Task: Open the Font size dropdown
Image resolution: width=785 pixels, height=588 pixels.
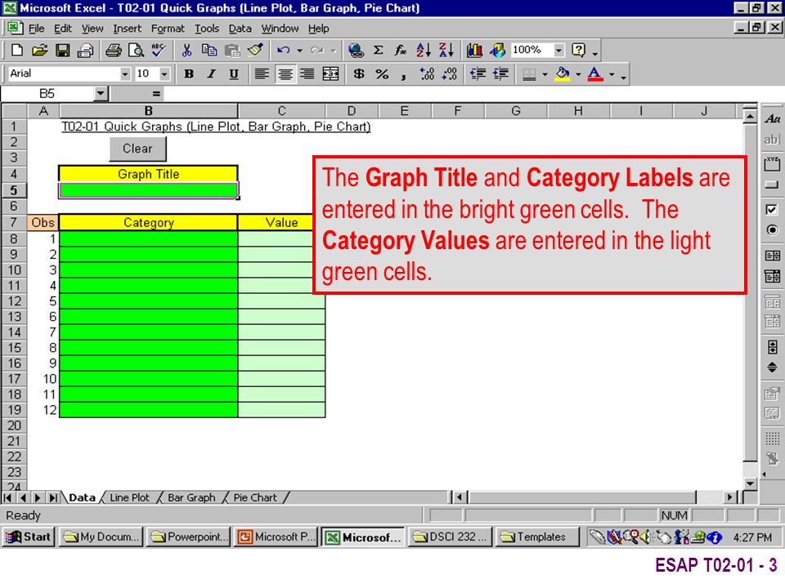Action: point(164,74)
